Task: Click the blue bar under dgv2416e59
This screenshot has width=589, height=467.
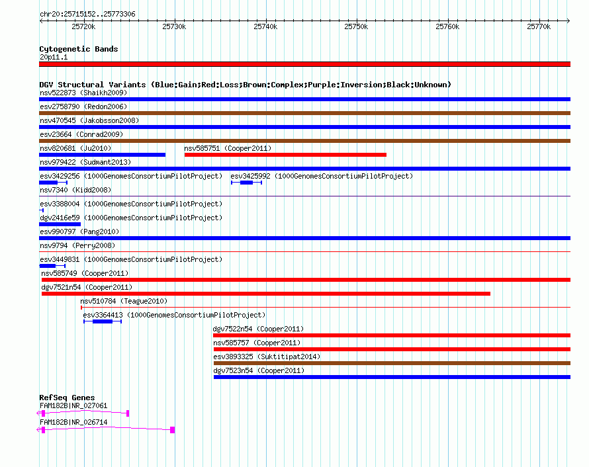Action: pyautogui.click(x=60, y=224)
